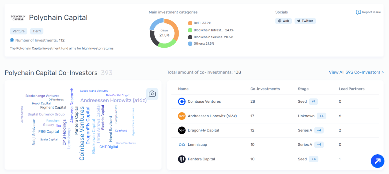Click Castle Island Ventures in word cloud
The image size is (389, 174).
[x=94, y=91]
